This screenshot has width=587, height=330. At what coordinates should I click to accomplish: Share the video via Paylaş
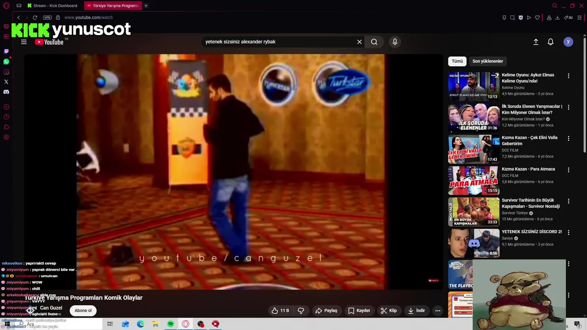point(326,310)
